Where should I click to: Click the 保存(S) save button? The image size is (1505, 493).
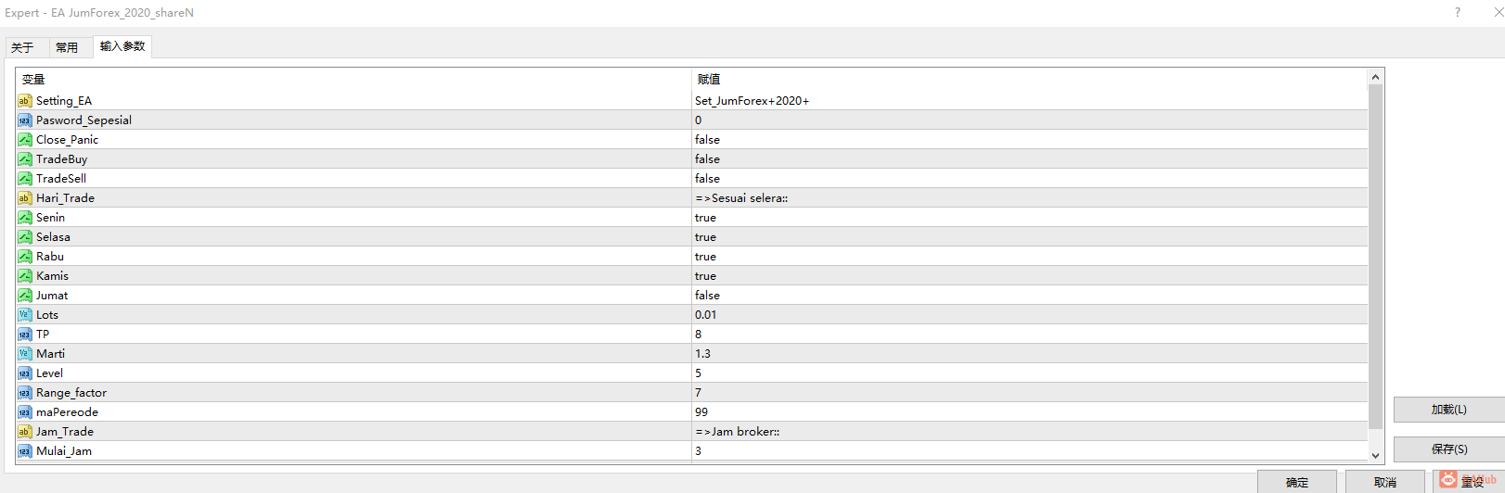click(1449, 449)
